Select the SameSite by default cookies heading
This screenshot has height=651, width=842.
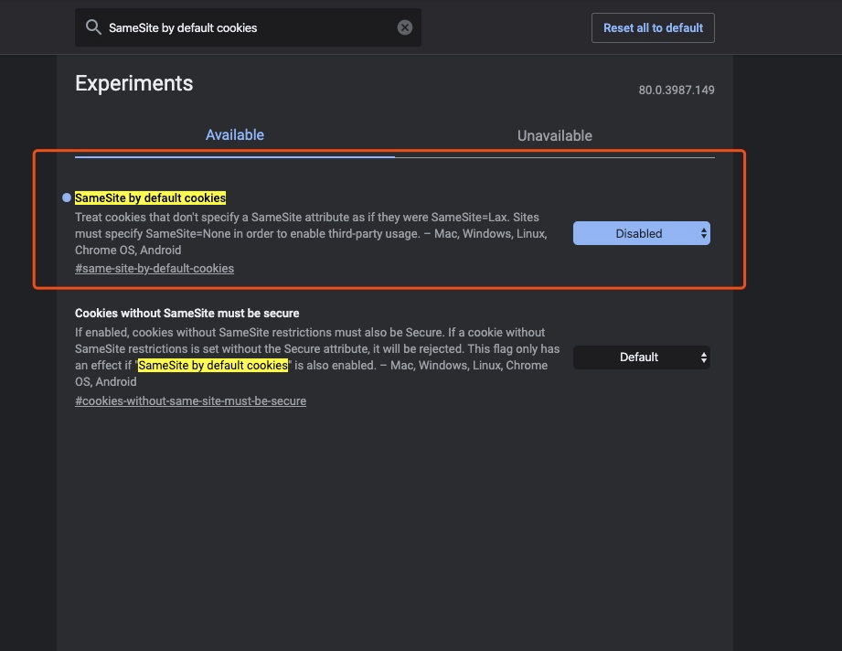point(150,198)
